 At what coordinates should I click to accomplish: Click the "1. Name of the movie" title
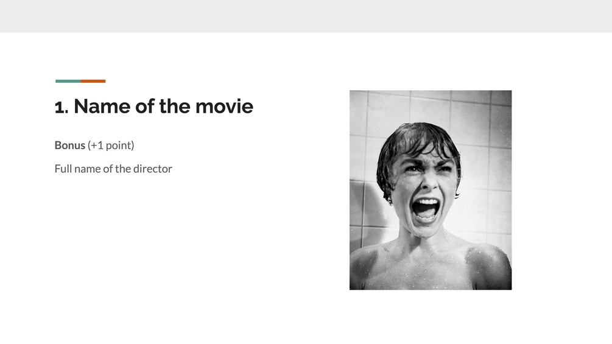[x=153, y=107]
